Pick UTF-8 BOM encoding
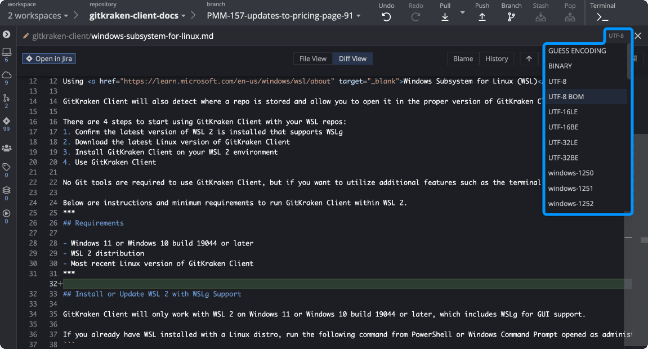 586,97
